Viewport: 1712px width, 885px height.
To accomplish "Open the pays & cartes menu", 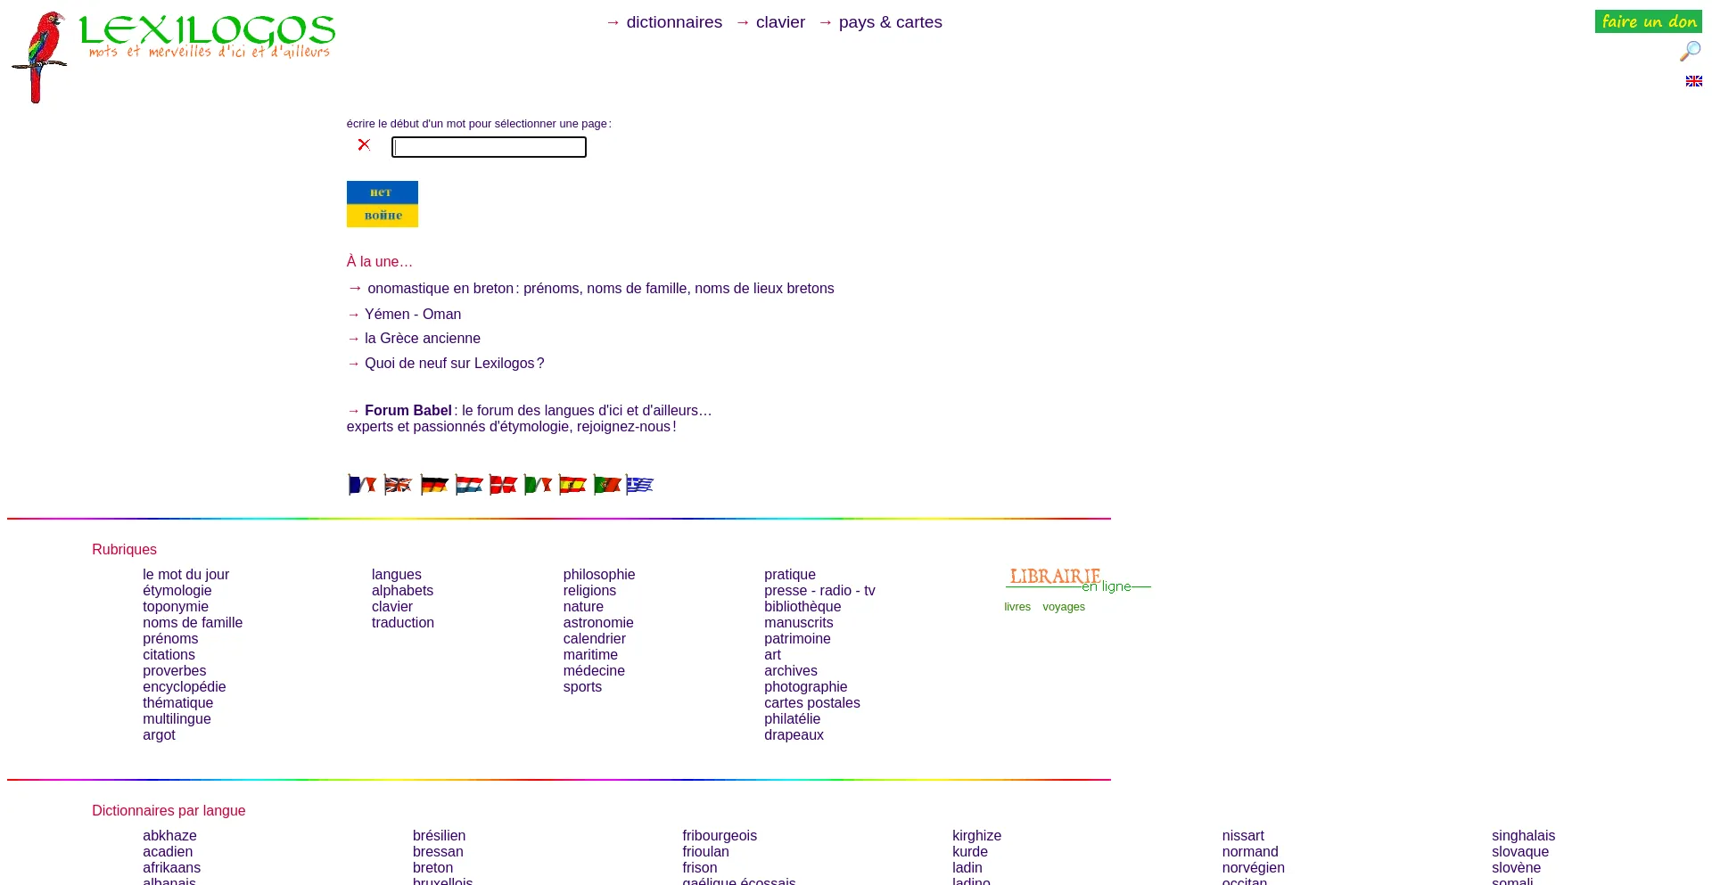I will point(890,22).
